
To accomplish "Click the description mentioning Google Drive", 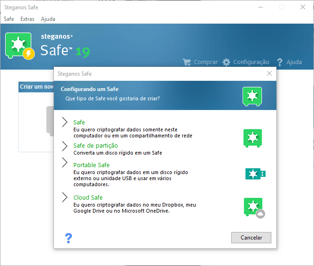I will point(135,208).
